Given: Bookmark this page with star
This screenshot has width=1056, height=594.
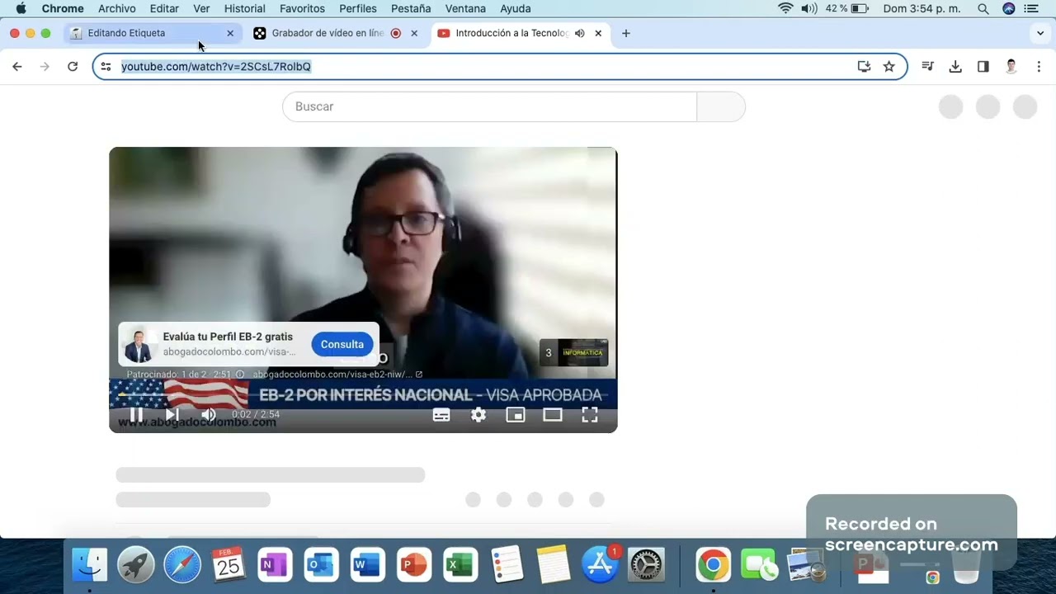Looking at the screenshot, I should pyautogui.click(x=889, y=67).
